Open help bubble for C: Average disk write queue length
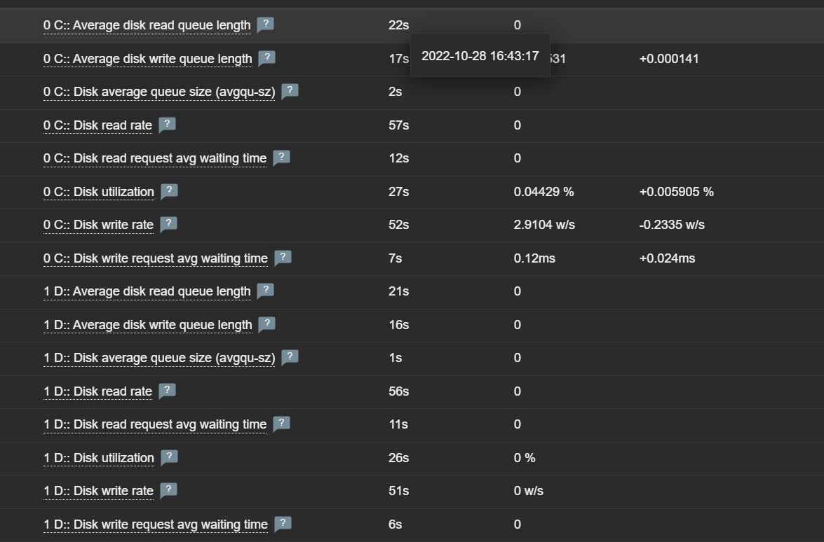The width and height of the screenshot is (824, 542). click(x=266, y=58)
